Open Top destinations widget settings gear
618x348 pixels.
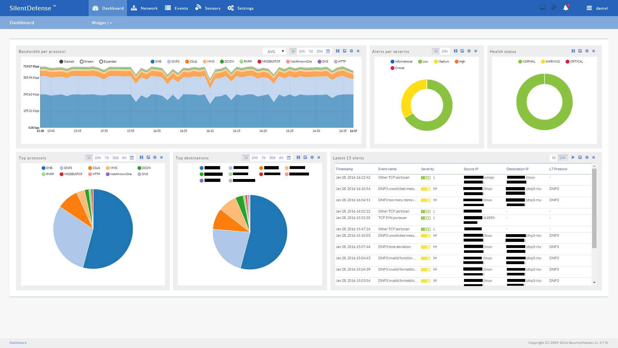tap(312, 157)
